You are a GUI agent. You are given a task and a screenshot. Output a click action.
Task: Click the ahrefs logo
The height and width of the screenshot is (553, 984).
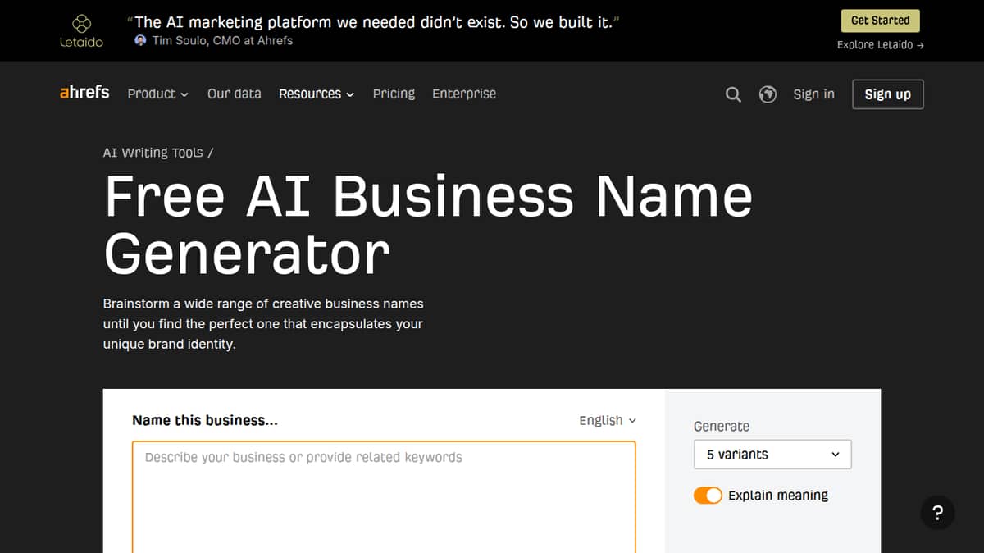[x=84, y=92]
